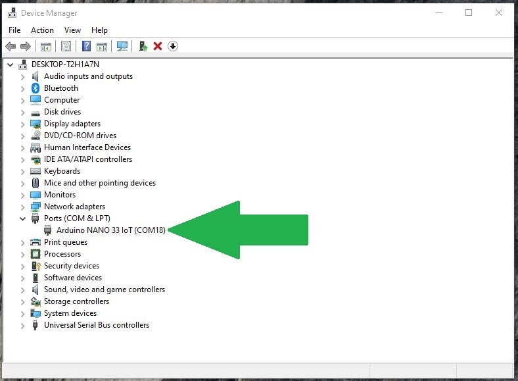518x381 pixels.
Task: Click the Device Manager title bar icon
Action: pos(12,13)
